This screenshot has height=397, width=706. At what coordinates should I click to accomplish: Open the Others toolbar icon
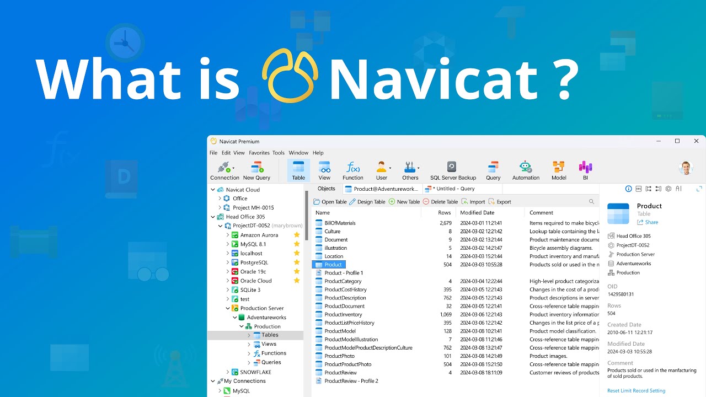410,170
